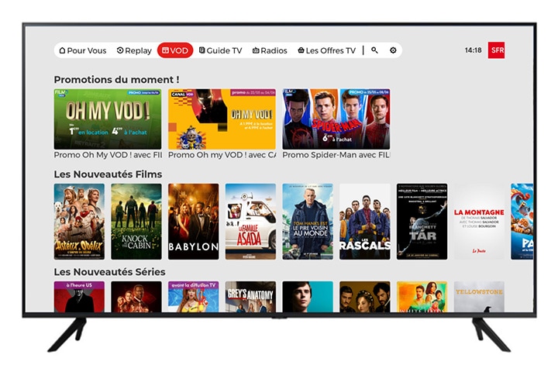Image resolution: width=558 pixels, height=372 pixels.
Task: Open the green Oh My VOD promo banner
Action: (108, 119)
